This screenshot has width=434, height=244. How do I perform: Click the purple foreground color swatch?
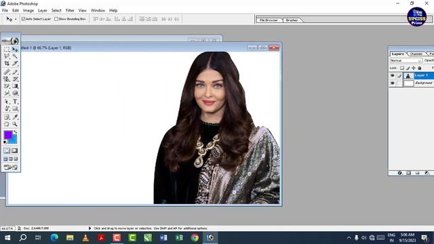coord(8,135)
